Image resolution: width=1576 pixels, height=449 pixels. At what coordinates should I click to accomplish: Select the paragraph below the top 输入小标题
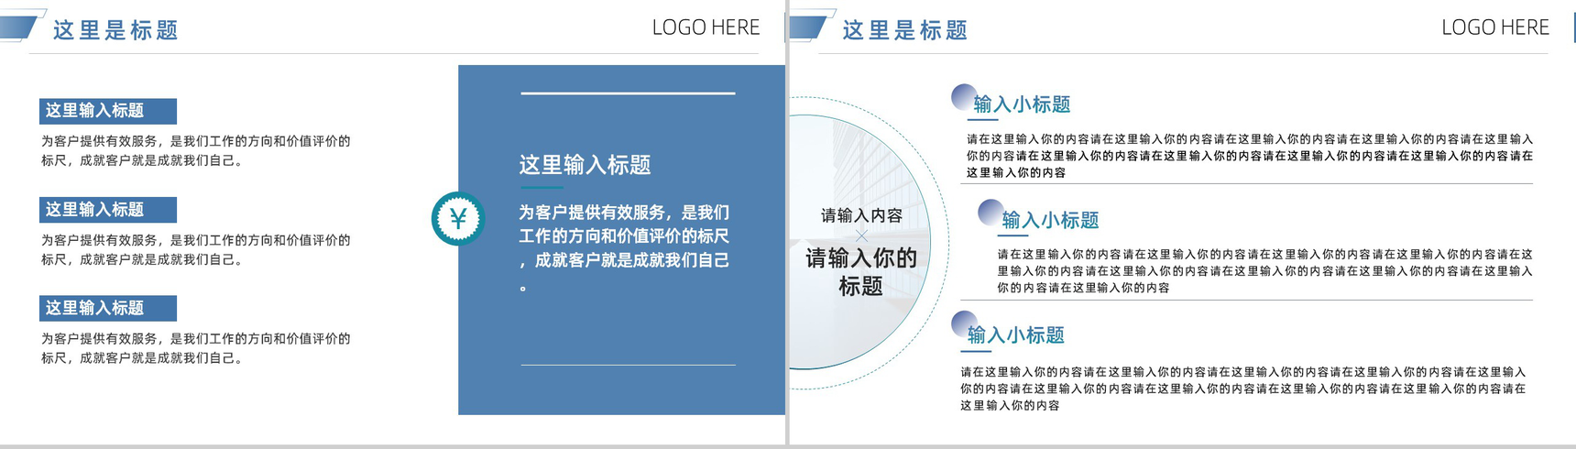pos(1250,156)
